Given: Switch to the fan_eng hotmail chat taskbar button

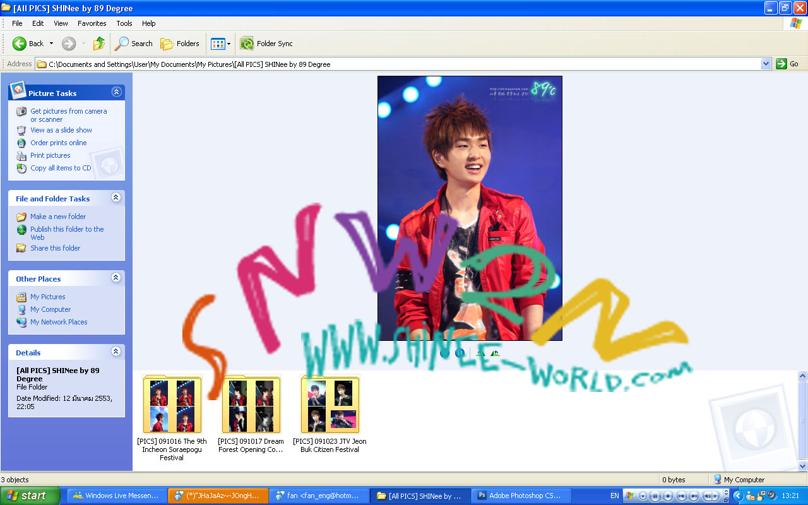Looking at the screenshot, I should click(319, 496).
